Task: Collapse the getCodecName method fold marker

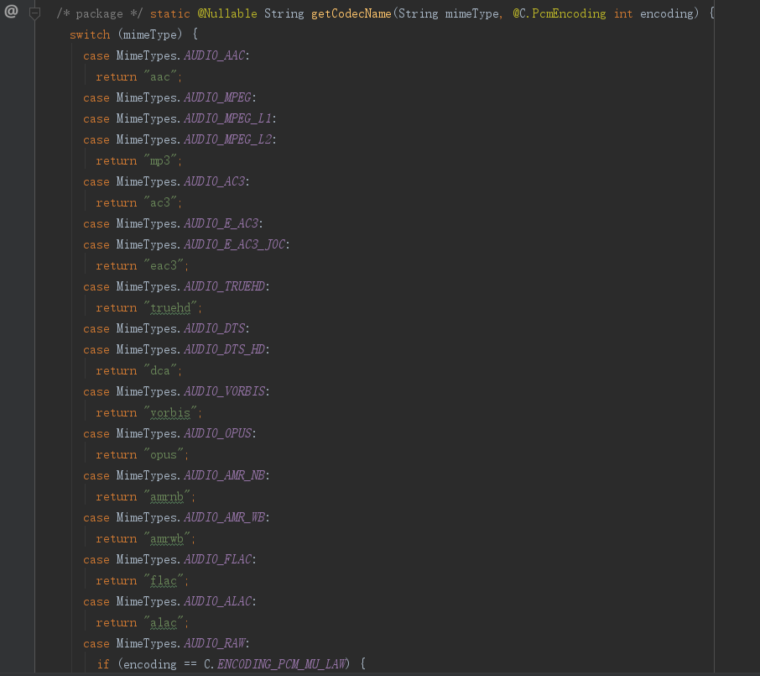Action: click(34, 13)
